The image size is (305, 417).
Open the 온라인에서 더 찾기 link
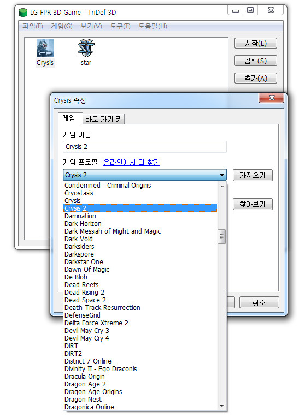pos(132,162)
